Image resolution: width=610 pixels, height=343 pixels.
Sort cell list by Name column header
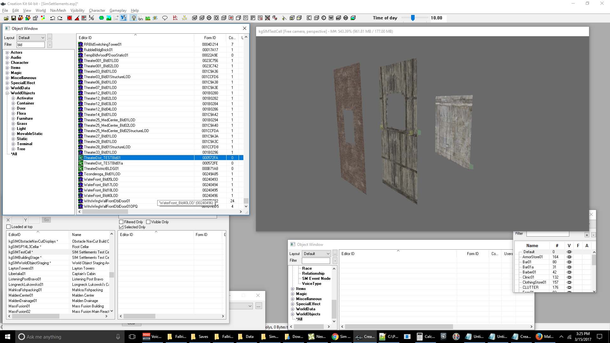pos(90,235)
